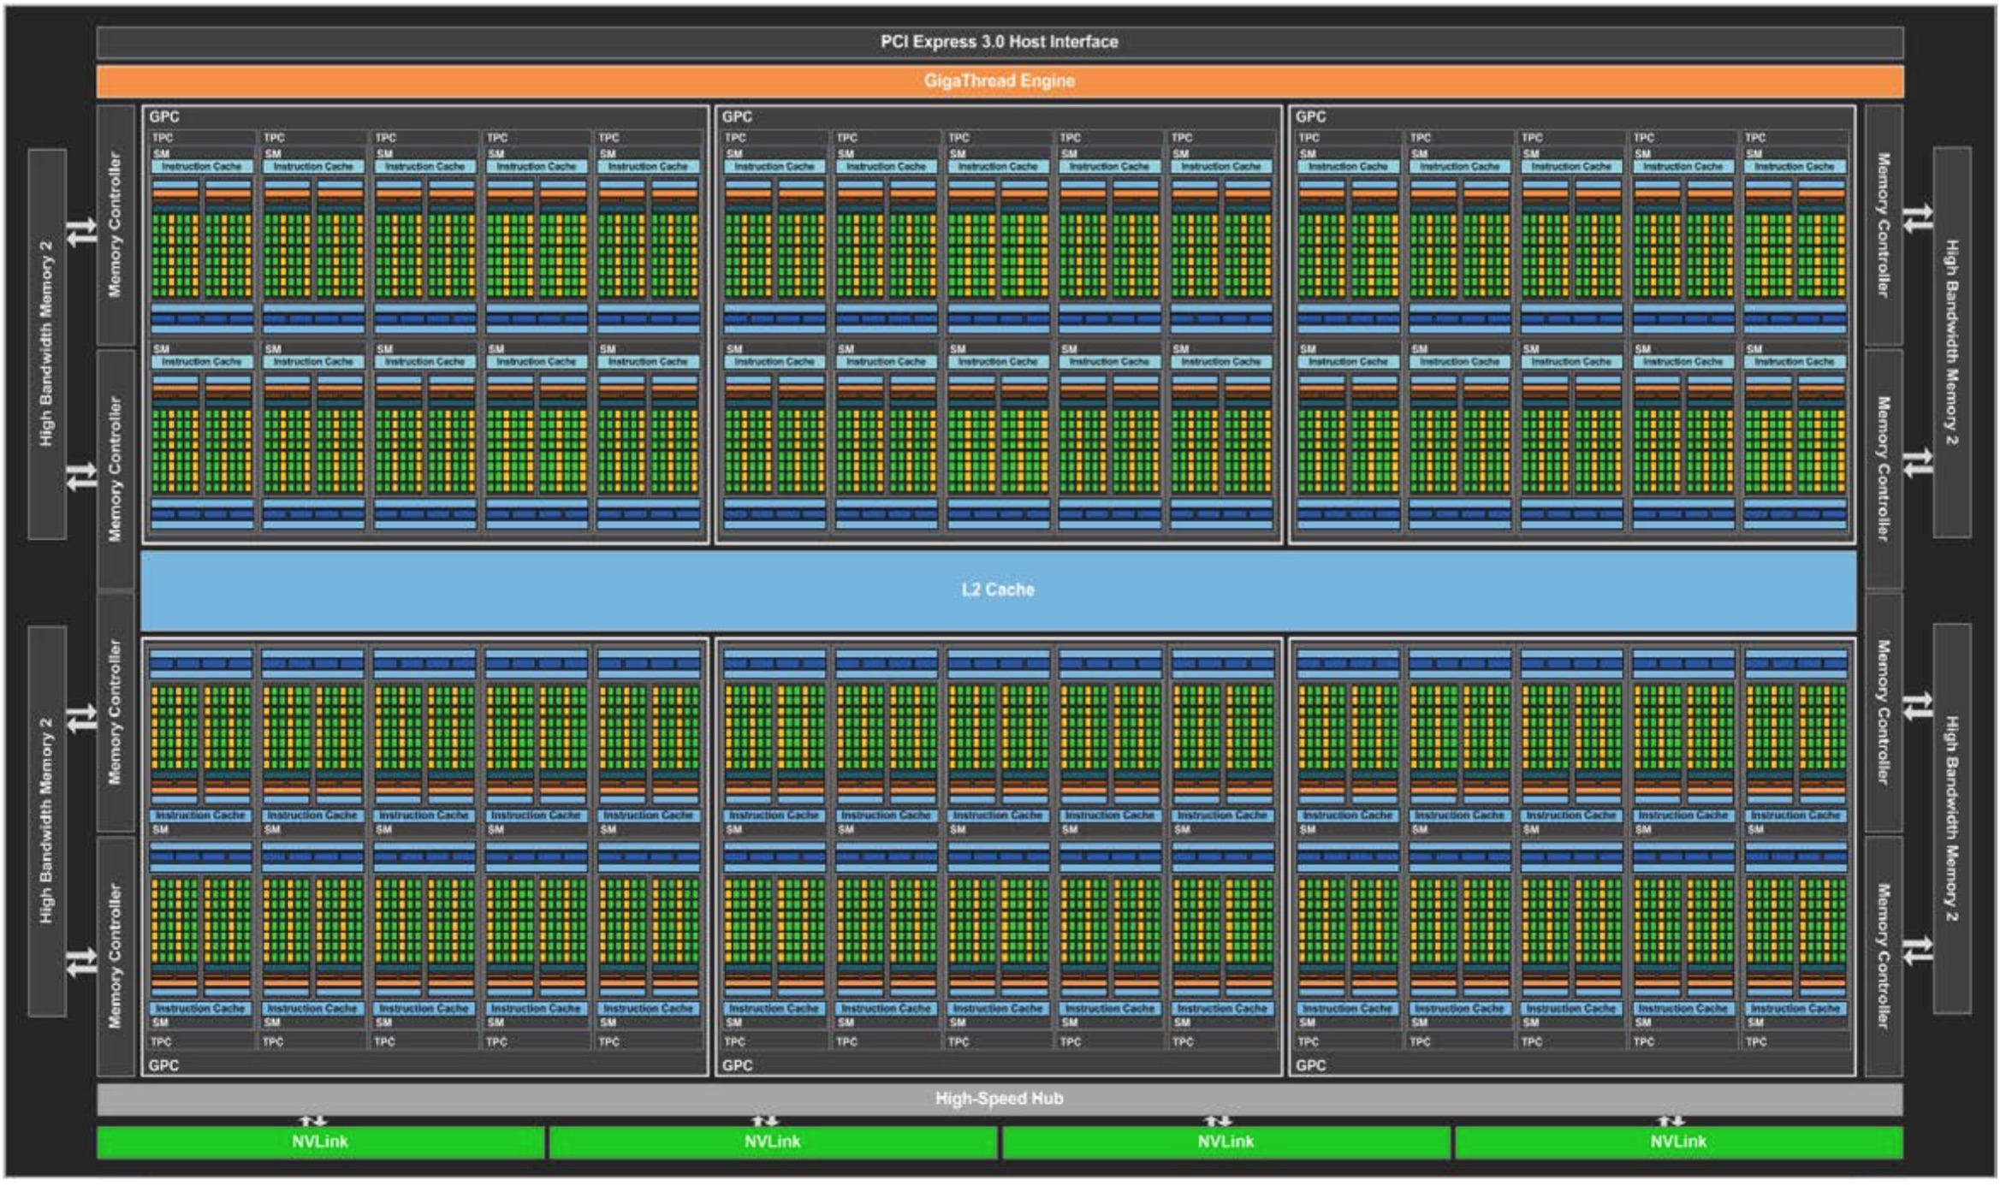Click the arrows above the leftmost NVLink
2006x1186 pixels.
313,1121
